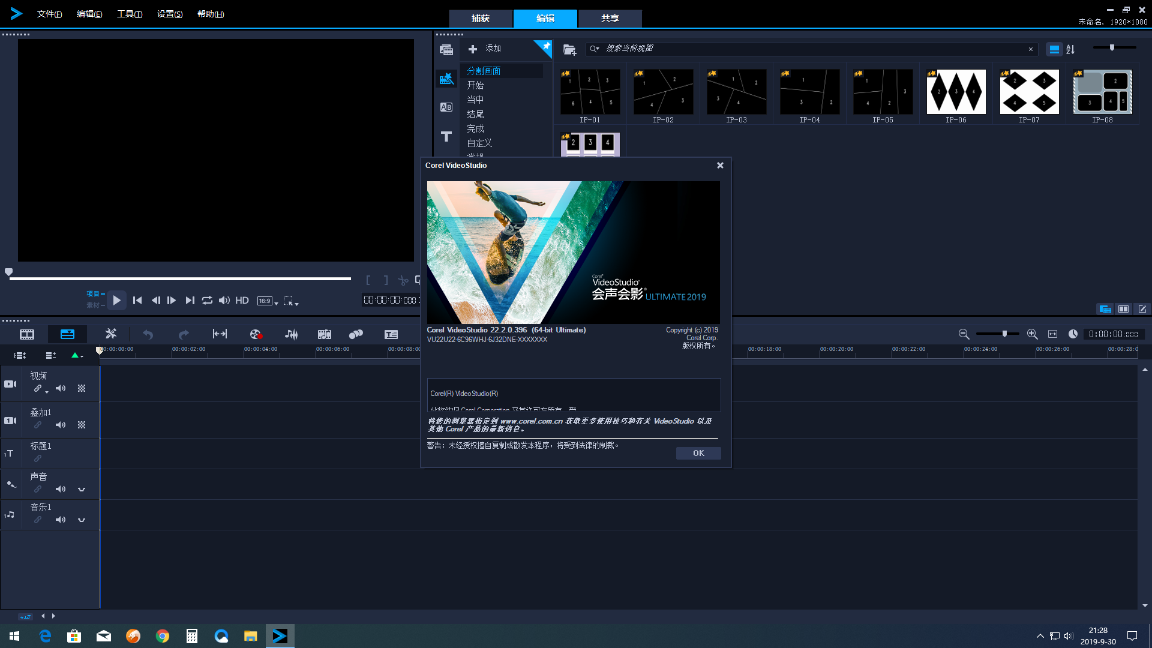Open the 文件(F) menu
The image size is (1152, 648).
tap(49, 14)
